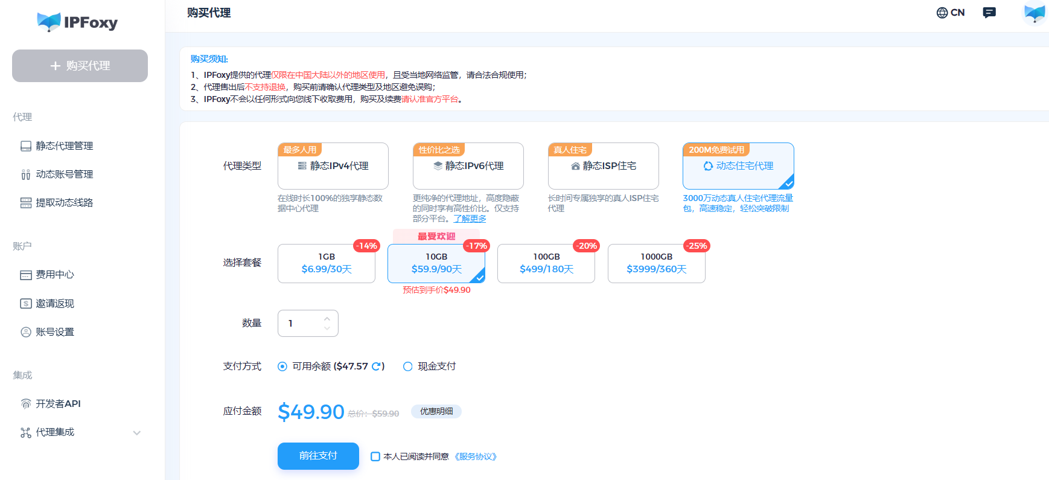
Task: Click the 静态IPv6代理 layers icon
Action: [x=438, y=165]
